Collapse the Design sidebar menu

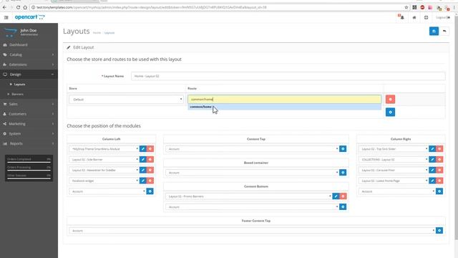29,75
